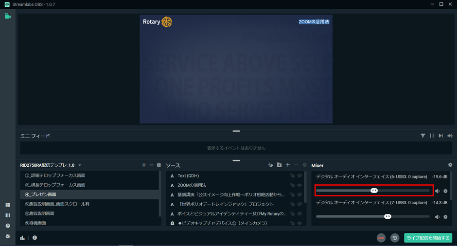This screenshot has width=457, height=246.
Task: Open the layout editor grid icon in sidebar
Action: (8, 205)
